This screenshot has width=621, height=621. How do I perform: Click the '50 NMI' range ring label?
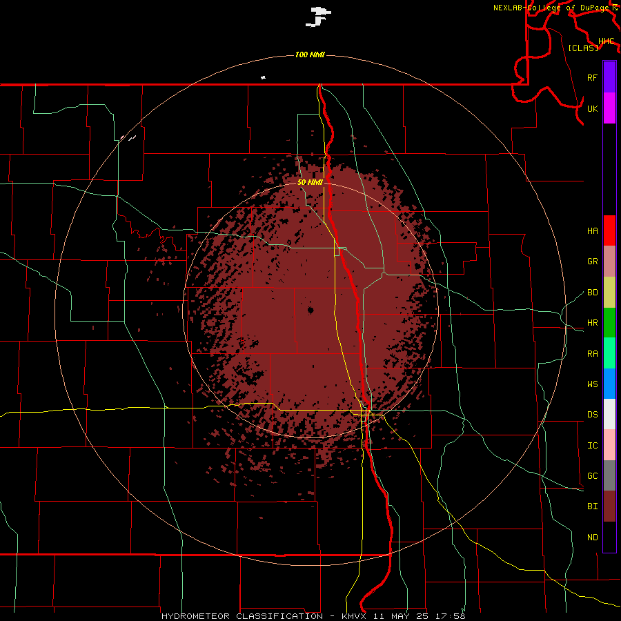click(x=310, y=182)
